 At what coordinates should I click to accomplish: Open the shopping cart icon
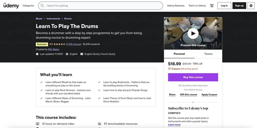212,5
